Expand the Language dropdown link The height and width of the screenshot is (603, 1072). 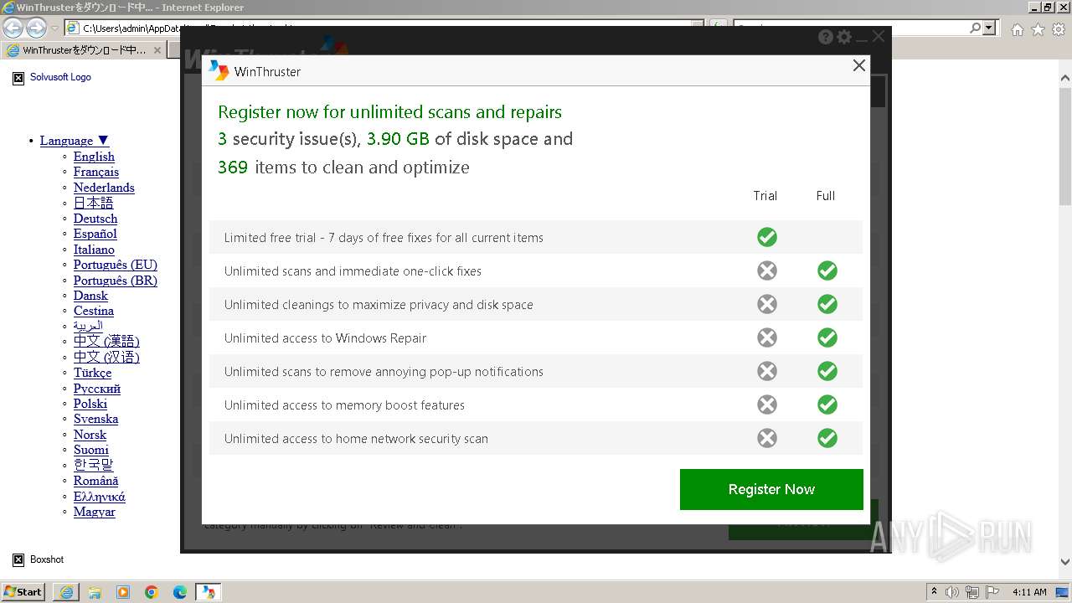tap(75, 141)
